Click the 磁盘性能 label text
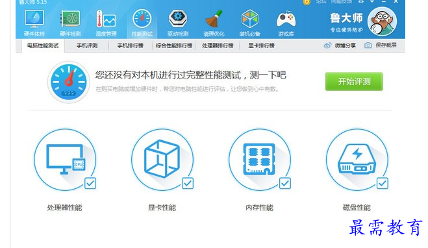This screenshot has height=248, width=428. click(357, 208)
